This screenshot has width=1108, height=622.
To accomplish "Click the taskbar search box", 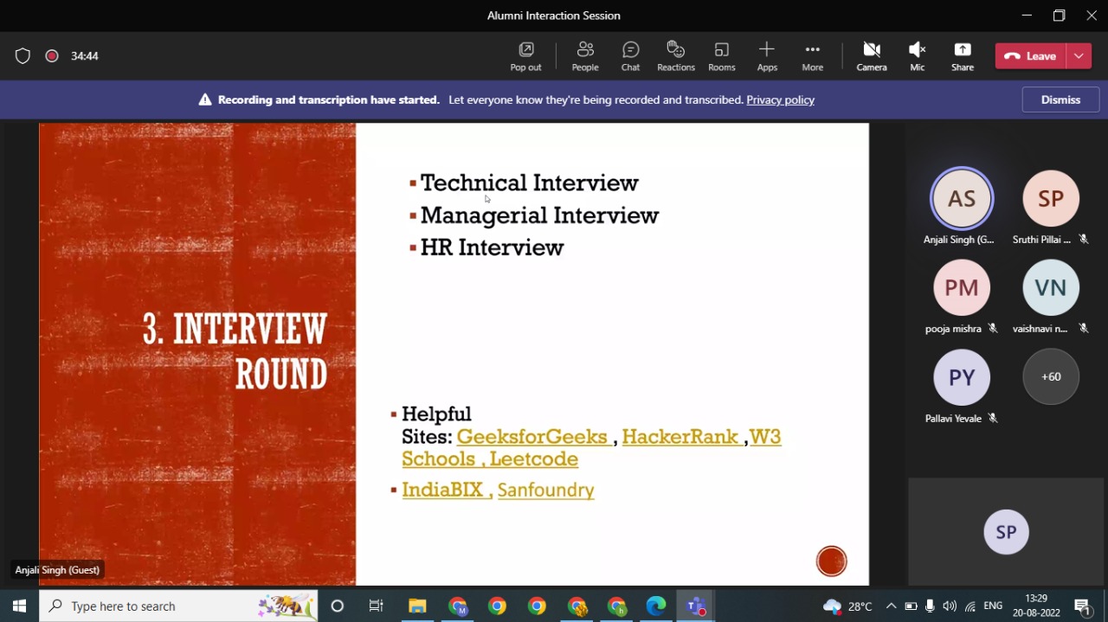I will click(x=178, y=606).
